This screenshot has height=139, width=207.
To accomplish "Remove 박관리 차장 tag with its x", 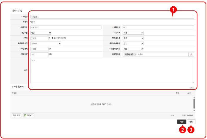I will [135, 54].
